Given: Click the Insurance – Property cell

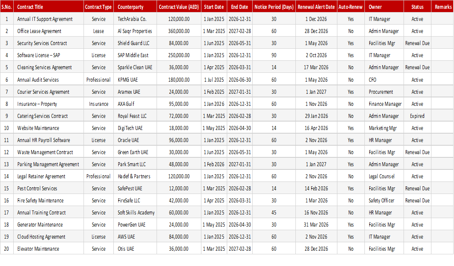Looking at the screenshot, I should coord(49,104).
